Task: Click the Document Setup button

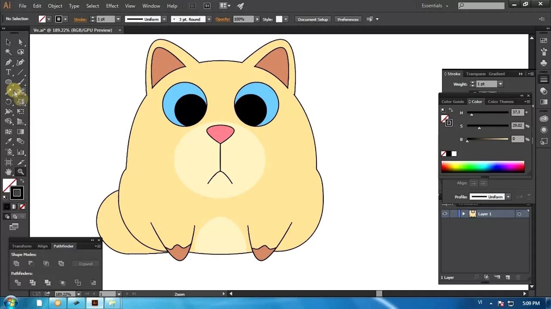Action: tap(313, 19)
